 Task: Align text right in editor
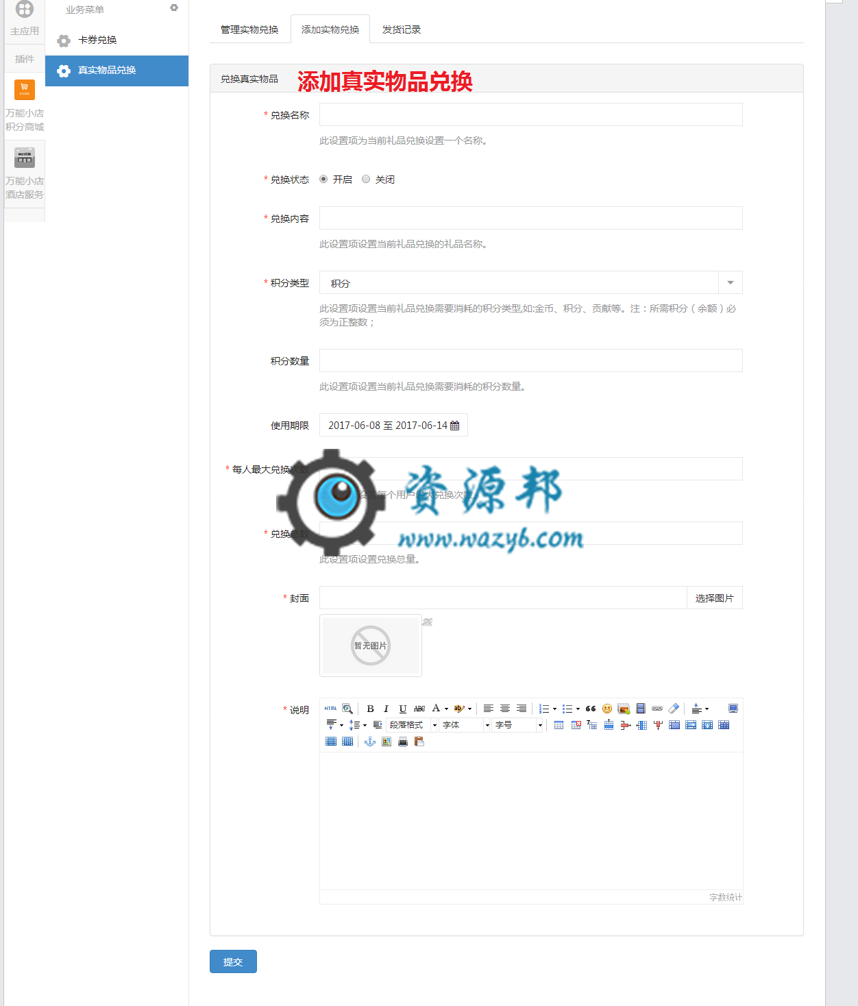click(522, 709)
